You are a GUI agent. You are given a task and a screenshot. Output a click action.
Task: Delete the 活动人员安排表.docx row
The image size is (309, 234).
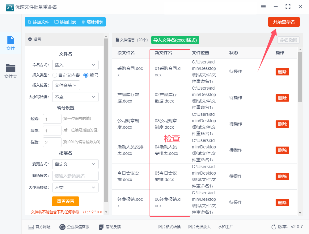[282, 150]
